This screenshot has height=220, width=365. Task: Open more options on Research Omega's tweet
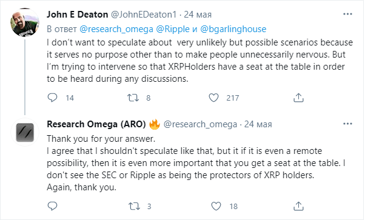[x=347, y=124]
